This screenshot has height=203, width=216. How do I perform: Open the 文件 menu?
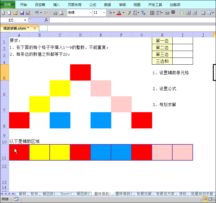coord(8,5)
